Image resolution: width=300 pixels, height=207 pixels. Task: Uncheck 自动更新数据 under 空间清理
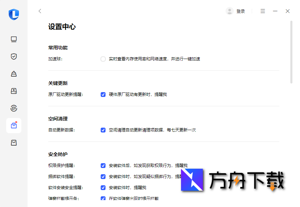[103, 130]
